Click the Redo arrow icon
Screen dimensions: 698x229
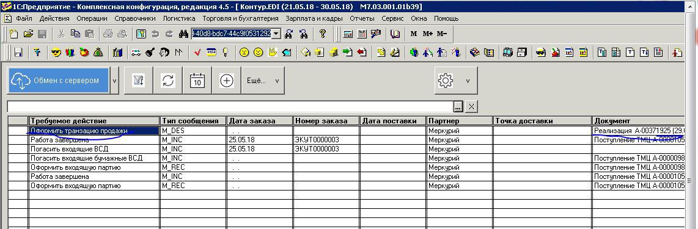169,34
